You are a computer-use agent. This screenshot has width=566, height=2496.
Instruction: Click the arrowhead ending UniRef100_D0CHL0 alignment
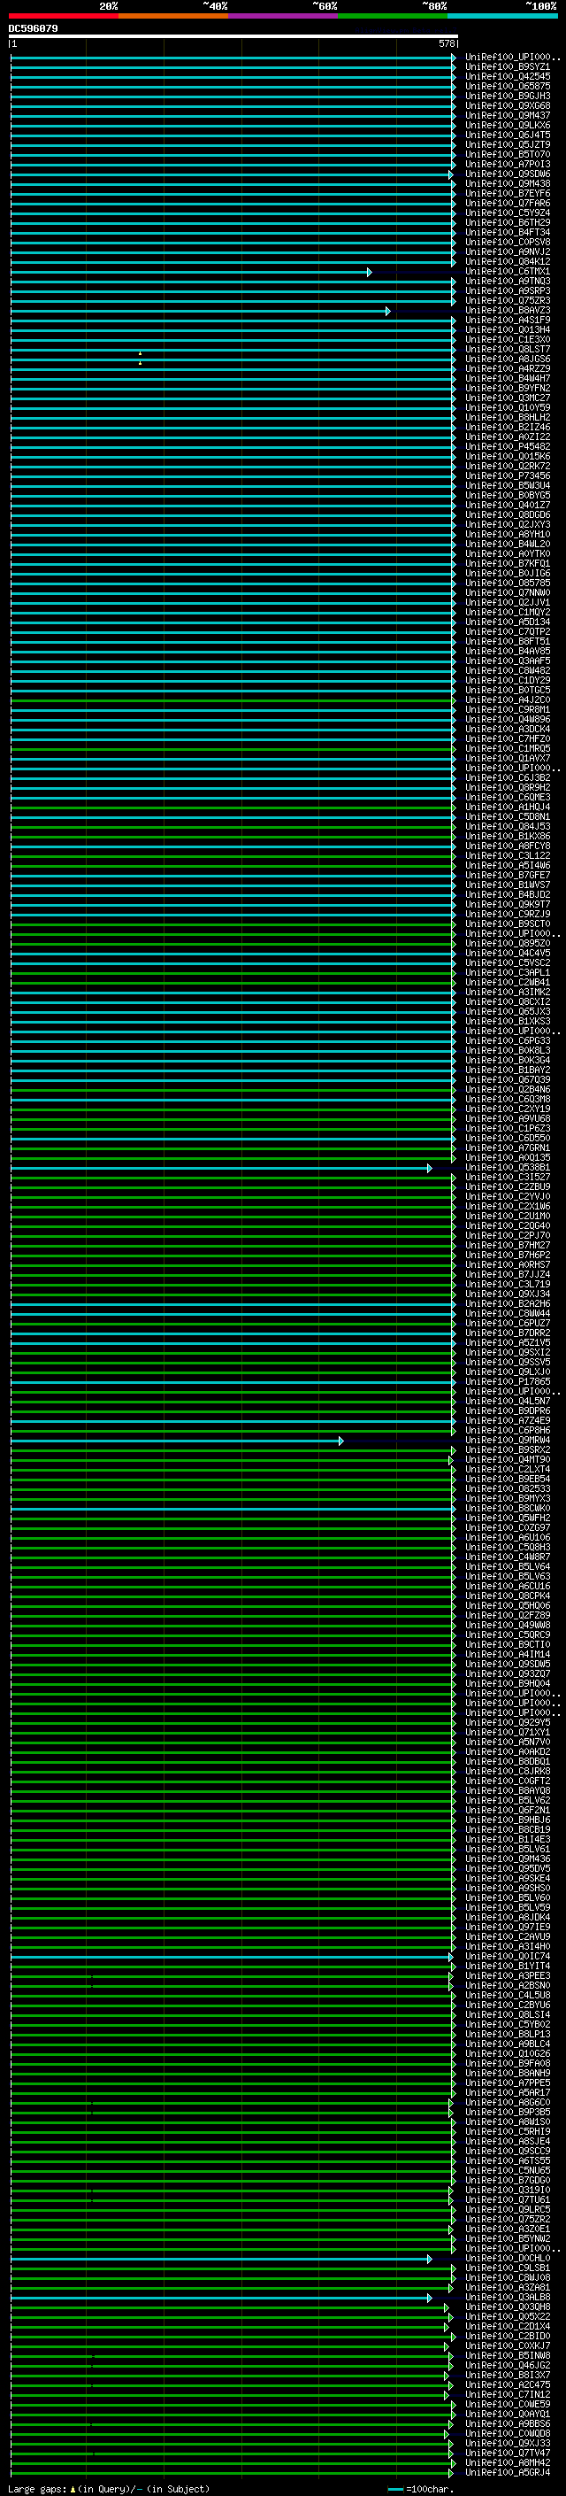tap(430, 2259)
